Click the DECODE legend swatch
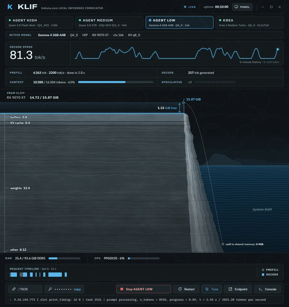This screenshot has width=289, height=307. (x=263, y=275)
